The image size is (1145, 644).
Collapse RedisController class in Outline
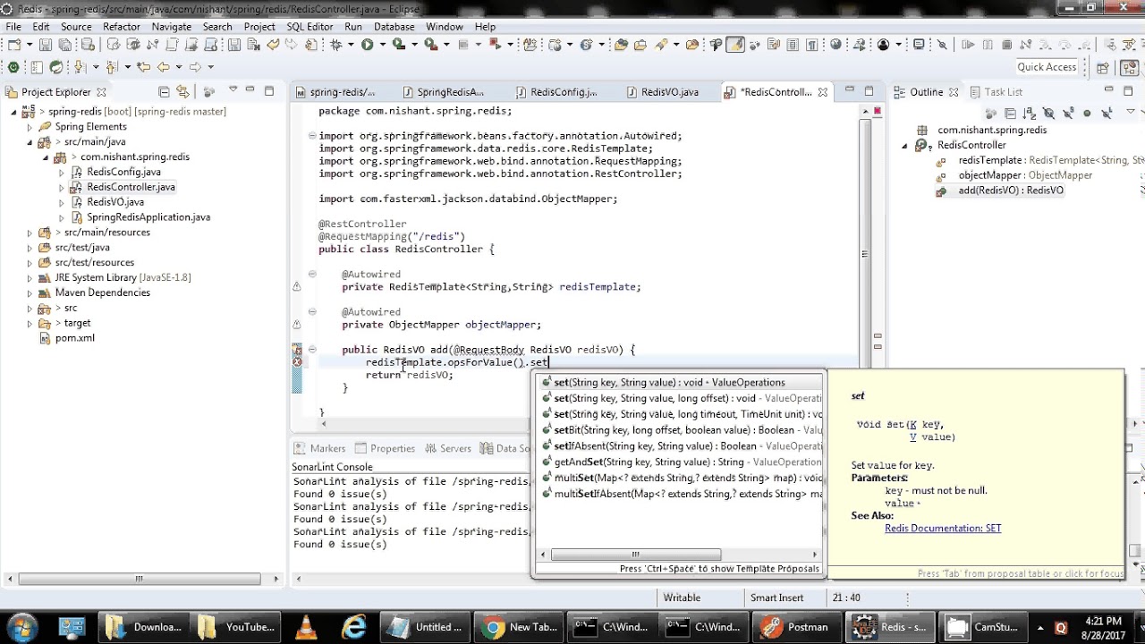click(903, 145)
